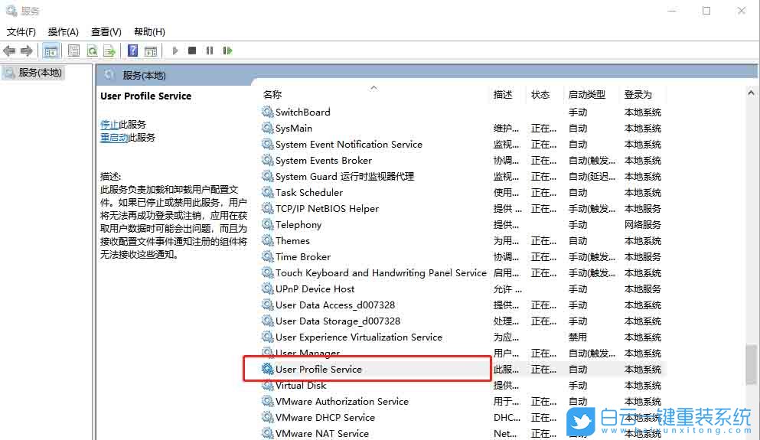Click gear icon beside Telephony service

pos(268,224)
